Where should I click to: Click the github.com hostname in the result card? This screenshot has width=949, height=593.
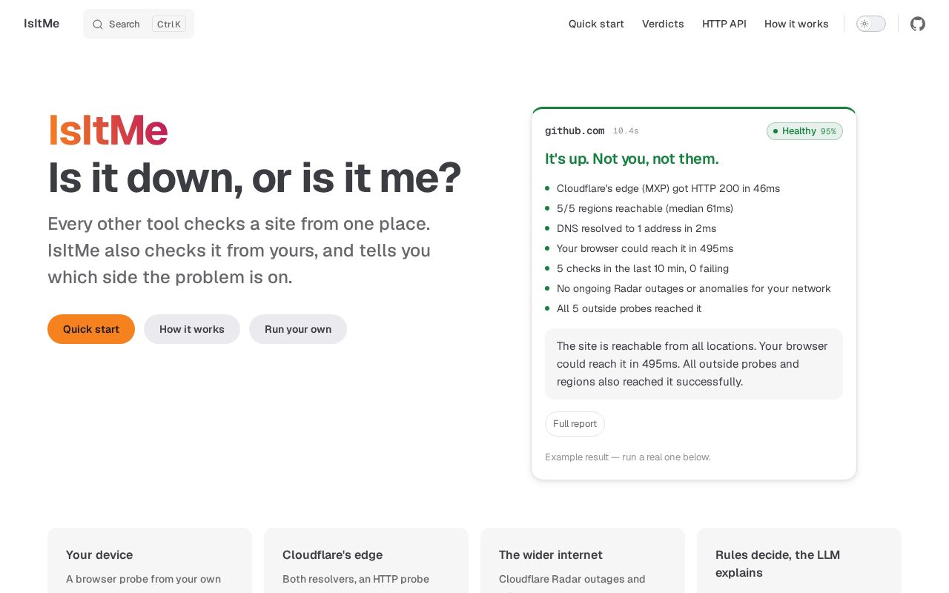pos(575,131)
